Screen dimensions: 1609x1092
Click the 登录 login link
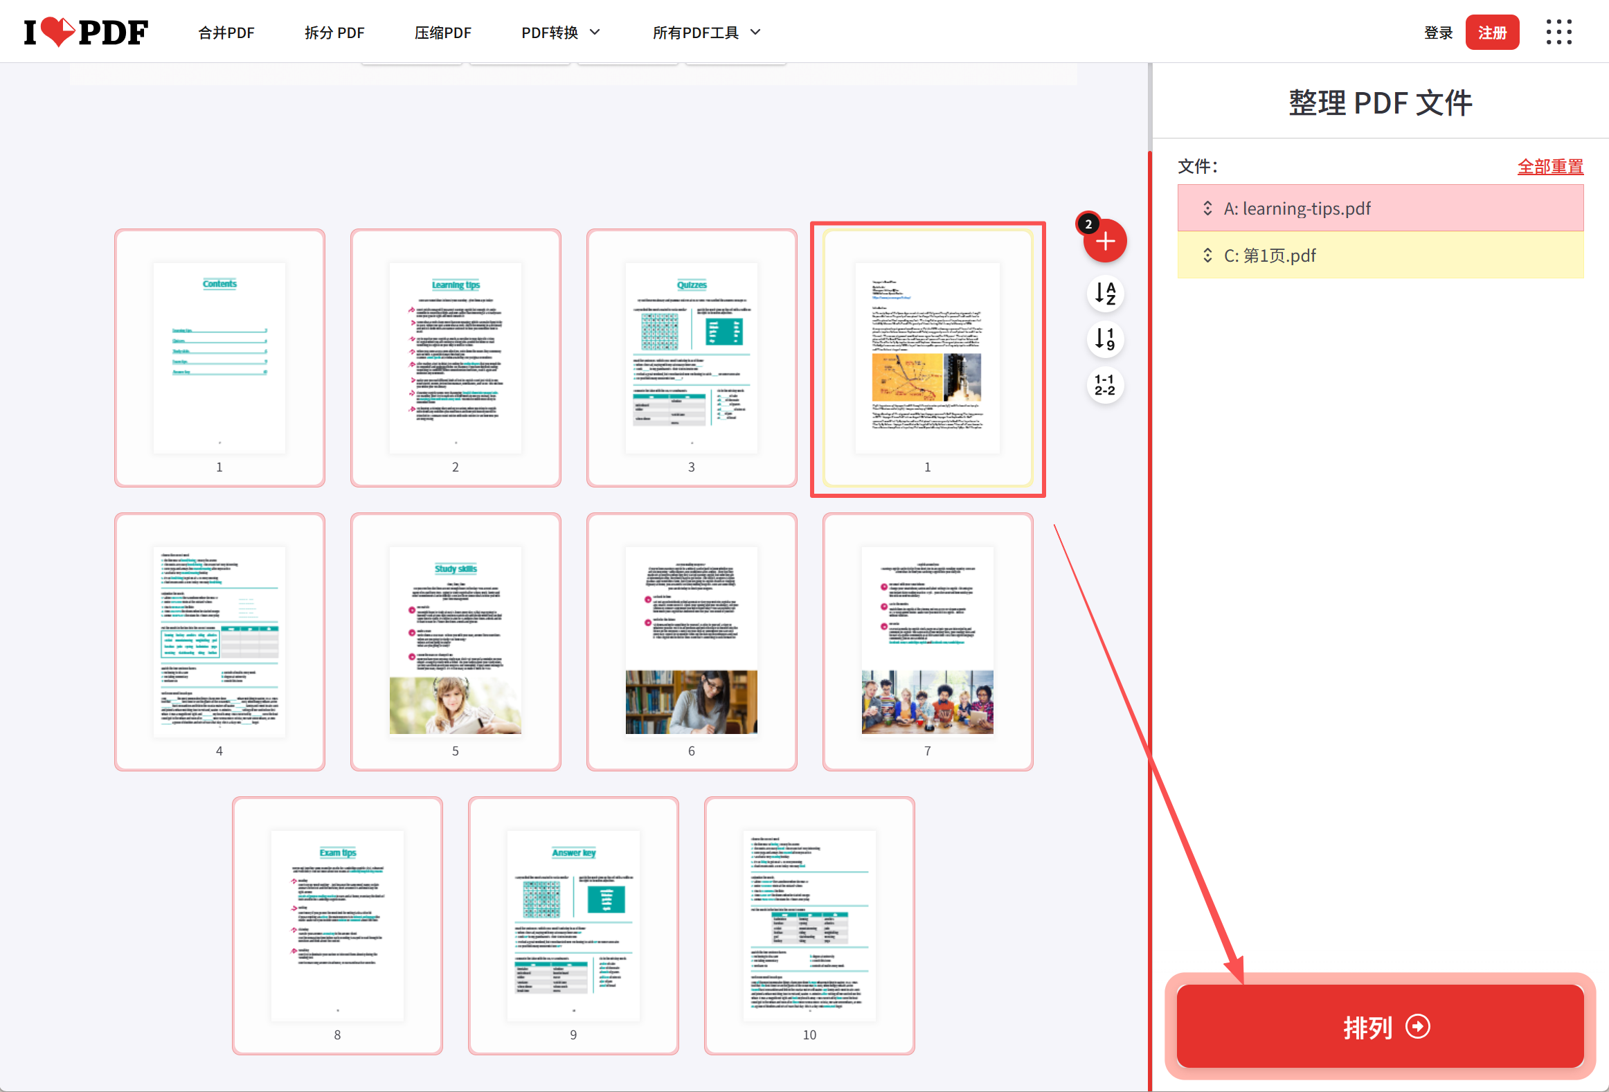click(1438, 32)
